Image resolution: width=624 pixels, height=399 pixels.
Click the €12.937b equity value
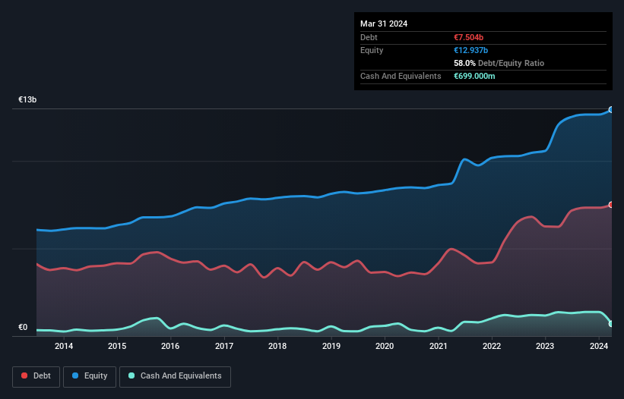click(470, 50)
